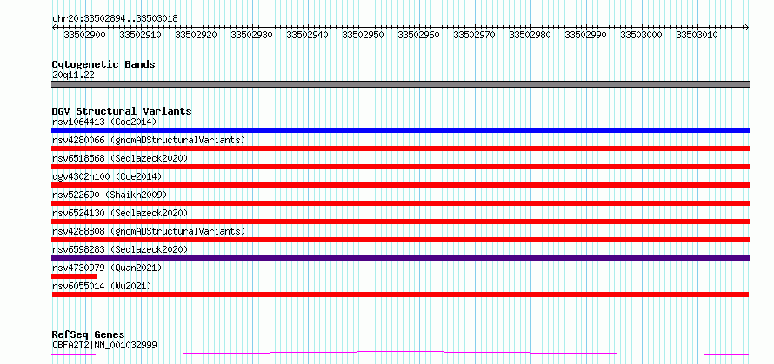Click the red dgv4302n100 variant bar

(x=400, y=185)
